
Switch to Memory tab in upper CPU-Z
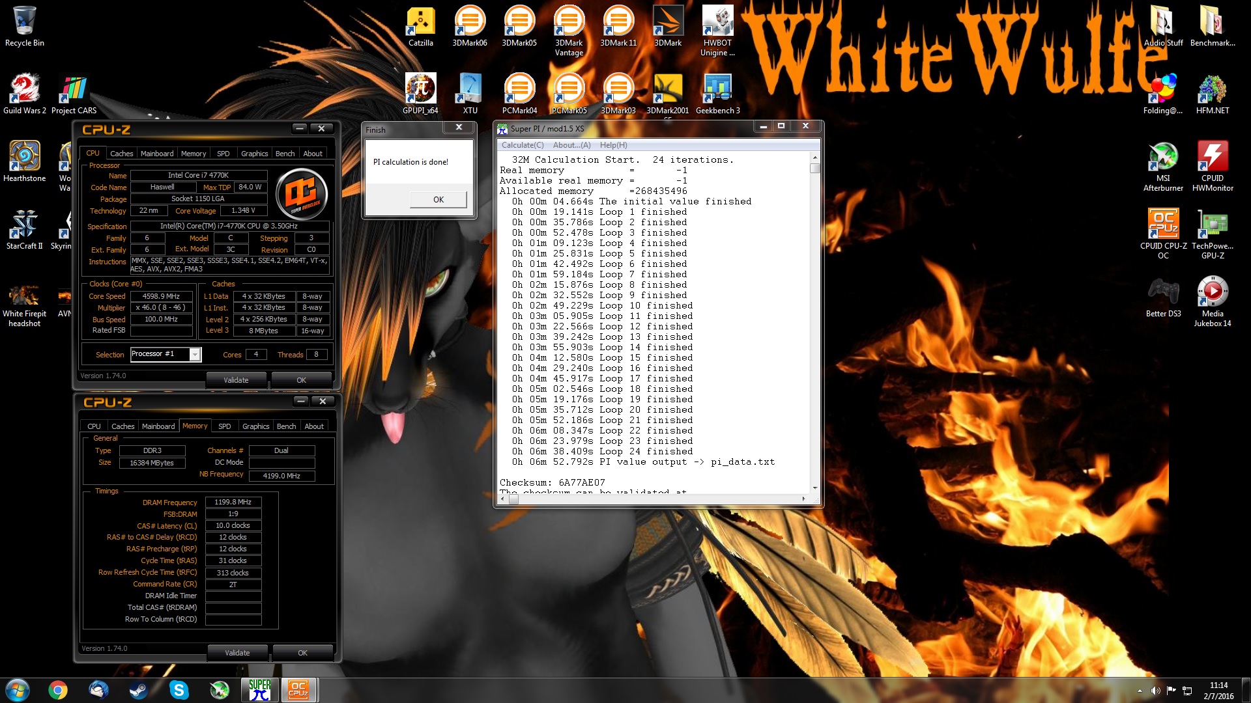coord(194,154)
